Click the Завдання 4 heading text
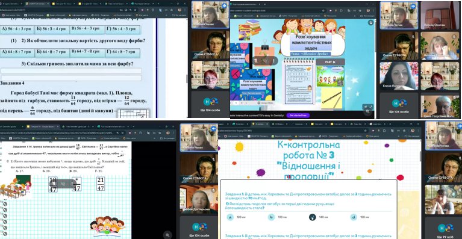 pos(12,83)
